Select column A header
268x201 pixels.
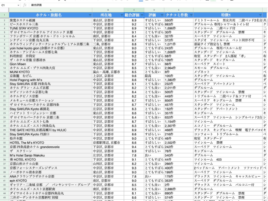pyautogui.click(x=51, y=10)
